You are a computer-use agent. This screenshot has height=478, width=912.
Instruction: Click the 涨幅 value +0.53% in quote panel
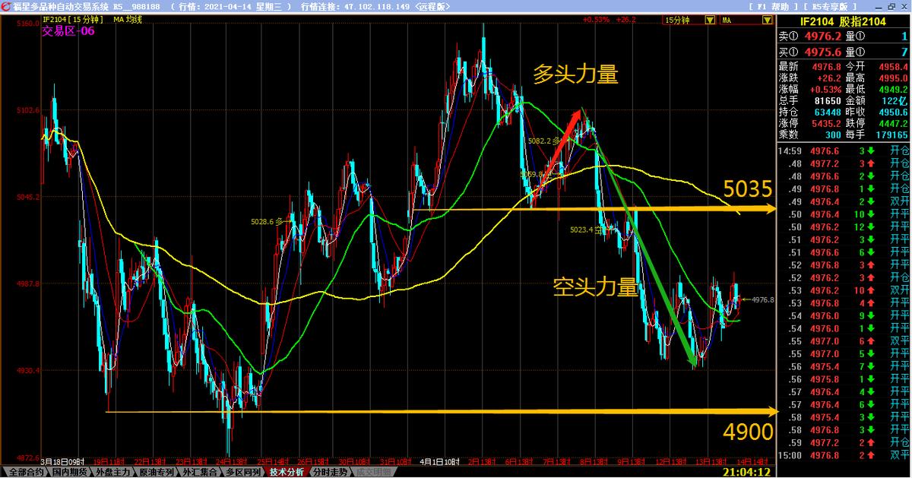pyautogui.click(x=826, y=90)
